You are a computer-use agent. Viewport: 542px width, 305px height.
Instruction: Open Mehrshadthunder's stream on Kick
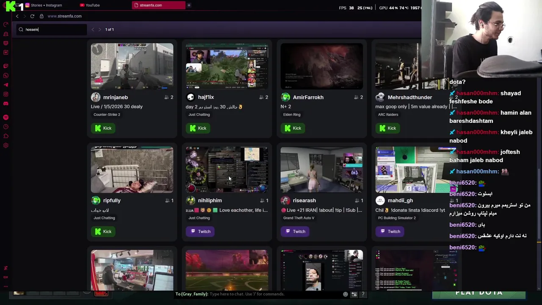coord(388,128)
